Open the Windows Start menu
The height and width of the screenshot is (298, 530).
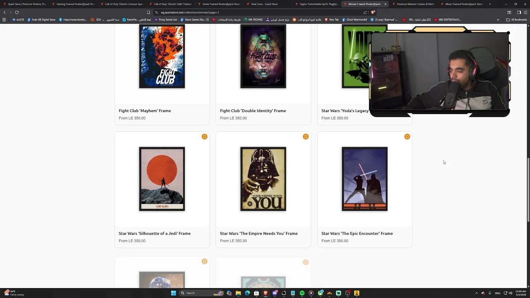(x=173, y=293)
